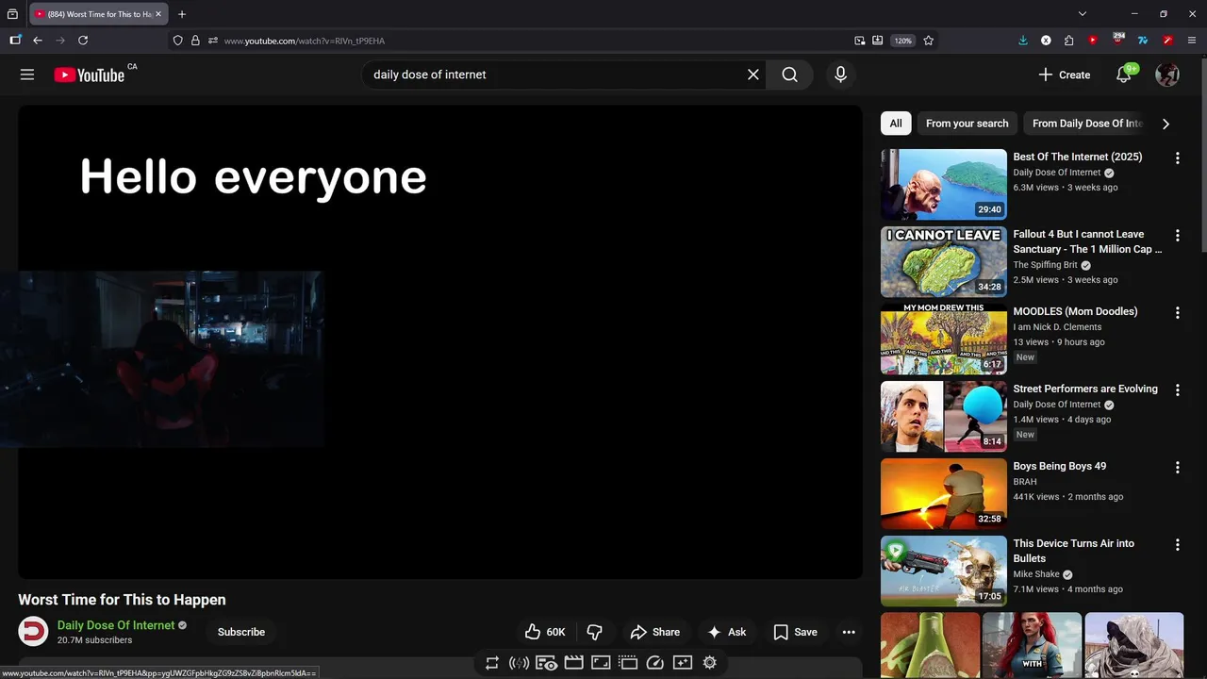Image resolution: width=1207 pixels, height=679 pixels.
Task: Open the pop-up player icon
Action: (x=628, y=663)
